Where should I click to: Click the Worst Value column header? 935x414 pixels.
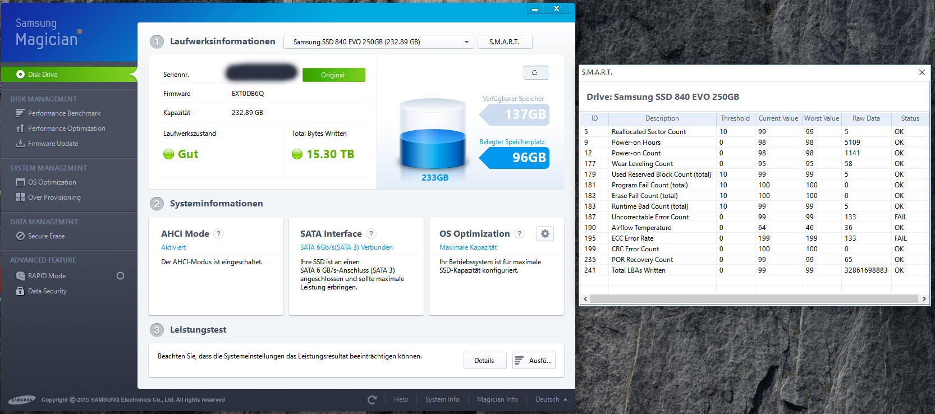[x=822, y=118]
